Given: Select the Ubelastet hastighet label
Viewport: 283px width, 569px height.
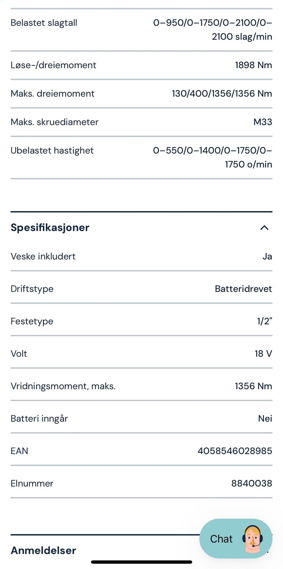Looking at the screenshot, I should tap(52, 151).
